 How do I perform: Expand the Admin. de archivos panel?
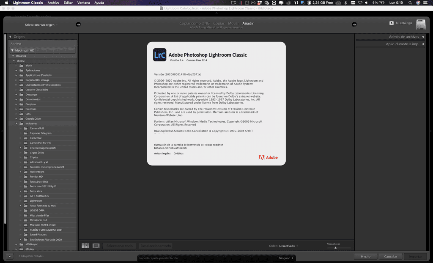coord(422,37)
